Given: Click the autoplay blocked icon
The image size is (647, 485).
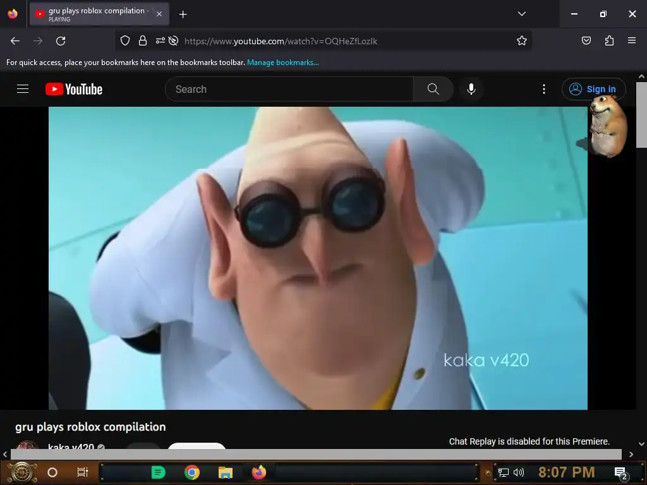Looking at the screenshot, I should [x=173, y=40].
